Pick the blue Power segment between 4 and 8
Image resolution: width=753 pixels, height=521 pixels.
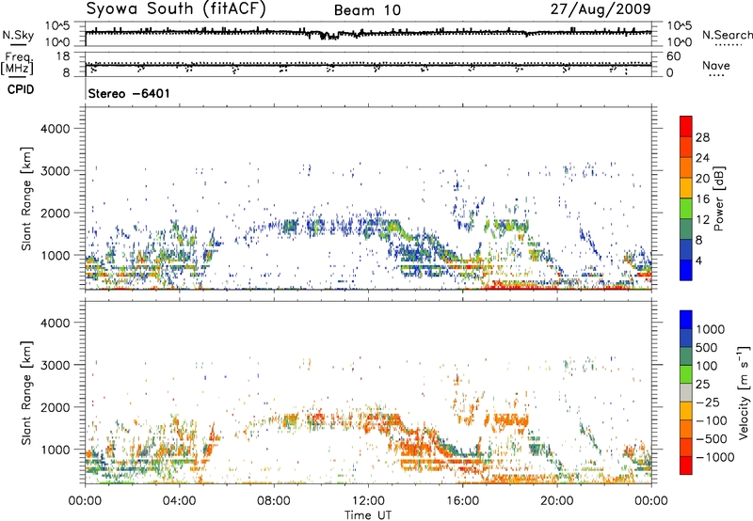point(686,249)
